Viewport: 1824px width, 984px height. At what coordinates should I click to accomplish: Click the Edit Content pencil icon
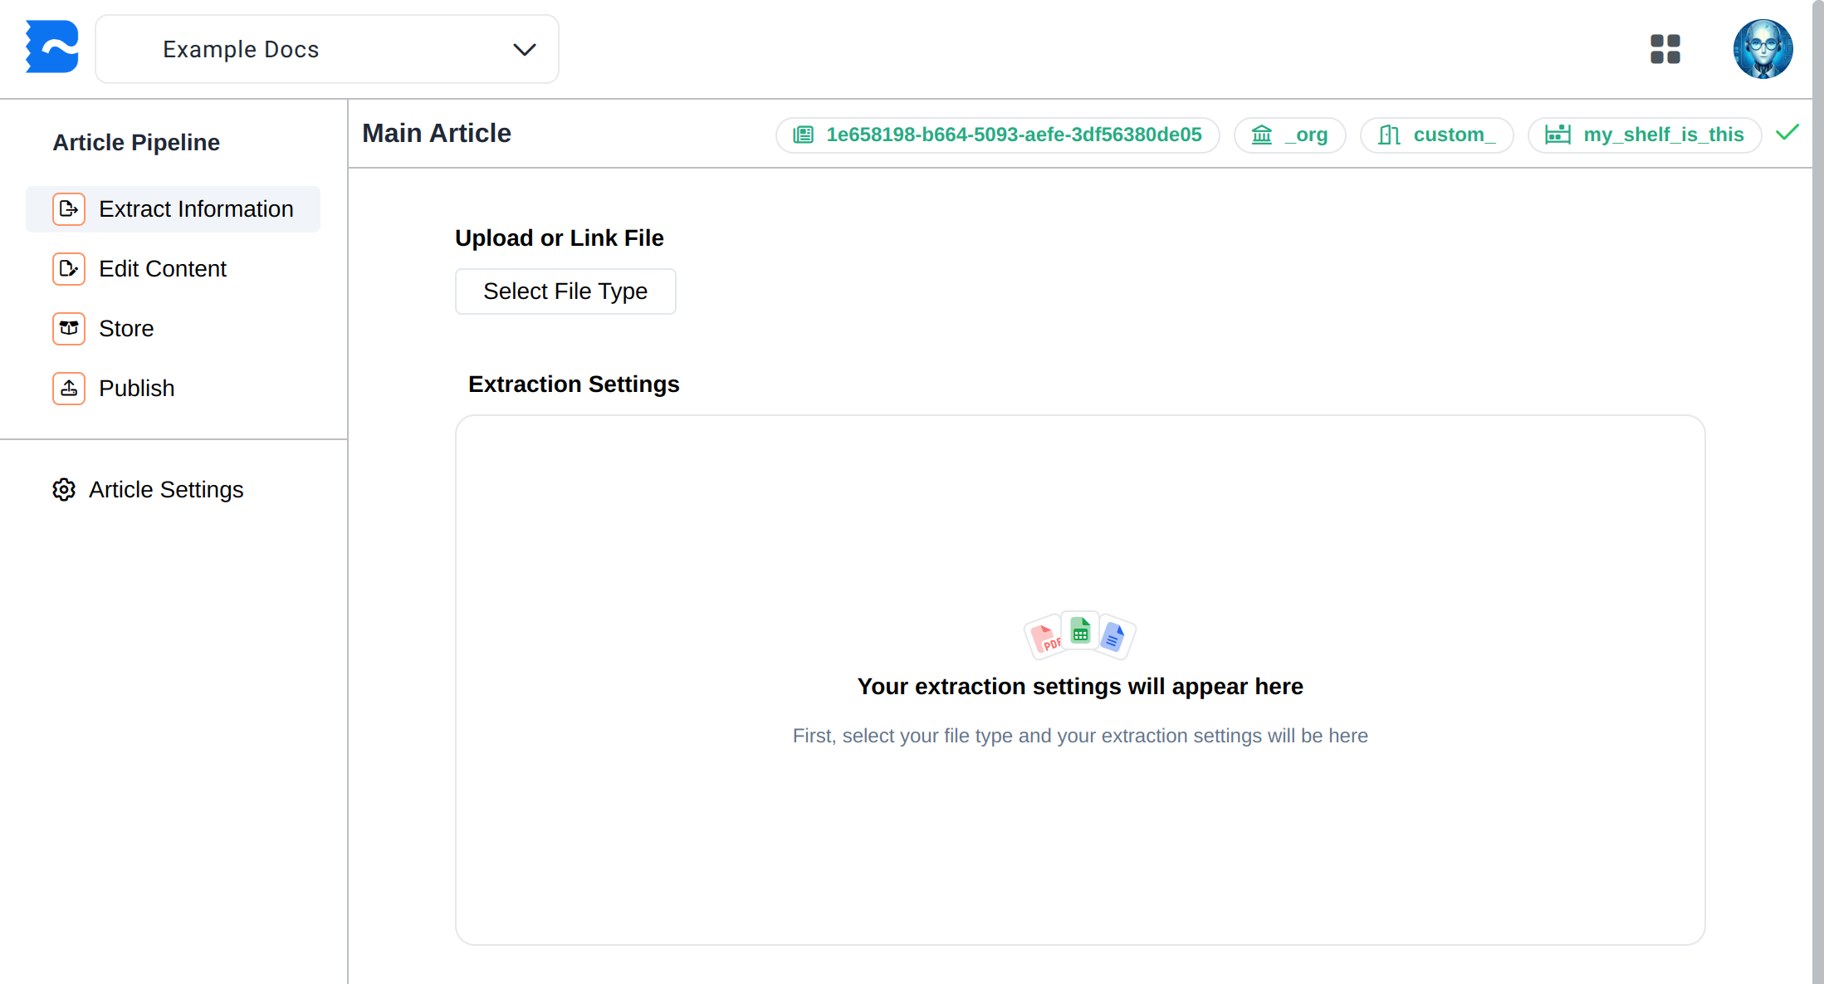(x=69, y=269)
